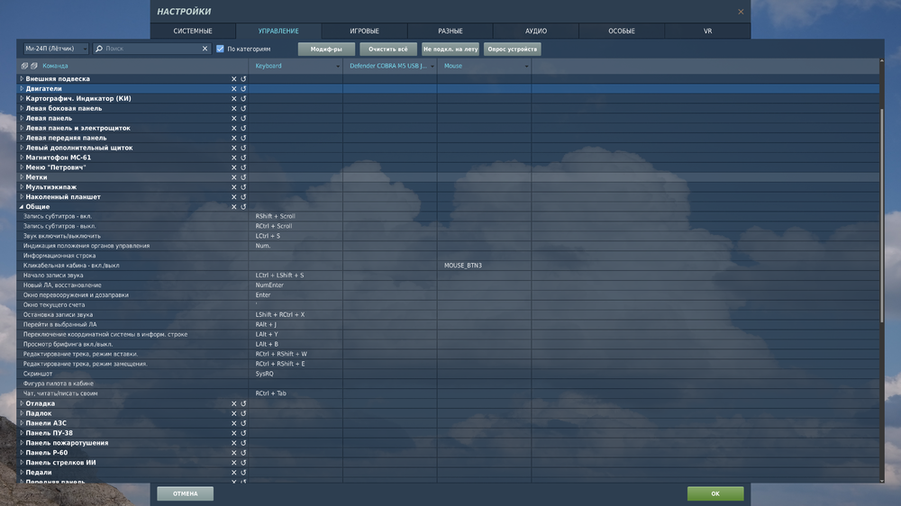Switch to the ИГРОВЫЕ tab
The image size is (901, 506).
pos(364,31)
